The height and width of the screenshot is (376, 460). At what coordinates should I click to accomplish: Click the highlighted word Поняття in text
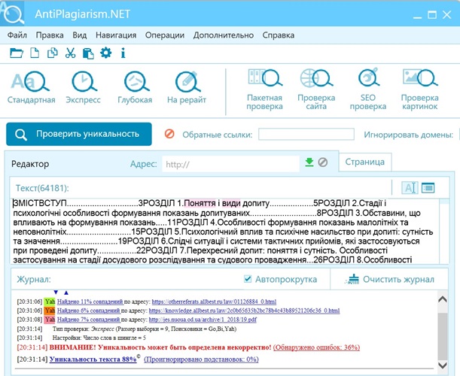point(200,203)
